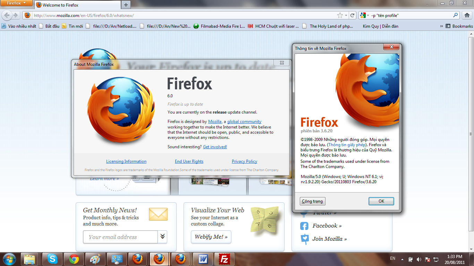Screen dimensions: 474x266
Task: Click the Join Mozilla badge icon
Action: click(x=304, y=239)
